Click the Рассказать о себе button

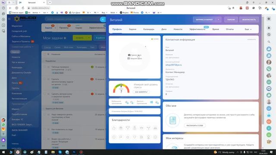click(x=194, y=125)
